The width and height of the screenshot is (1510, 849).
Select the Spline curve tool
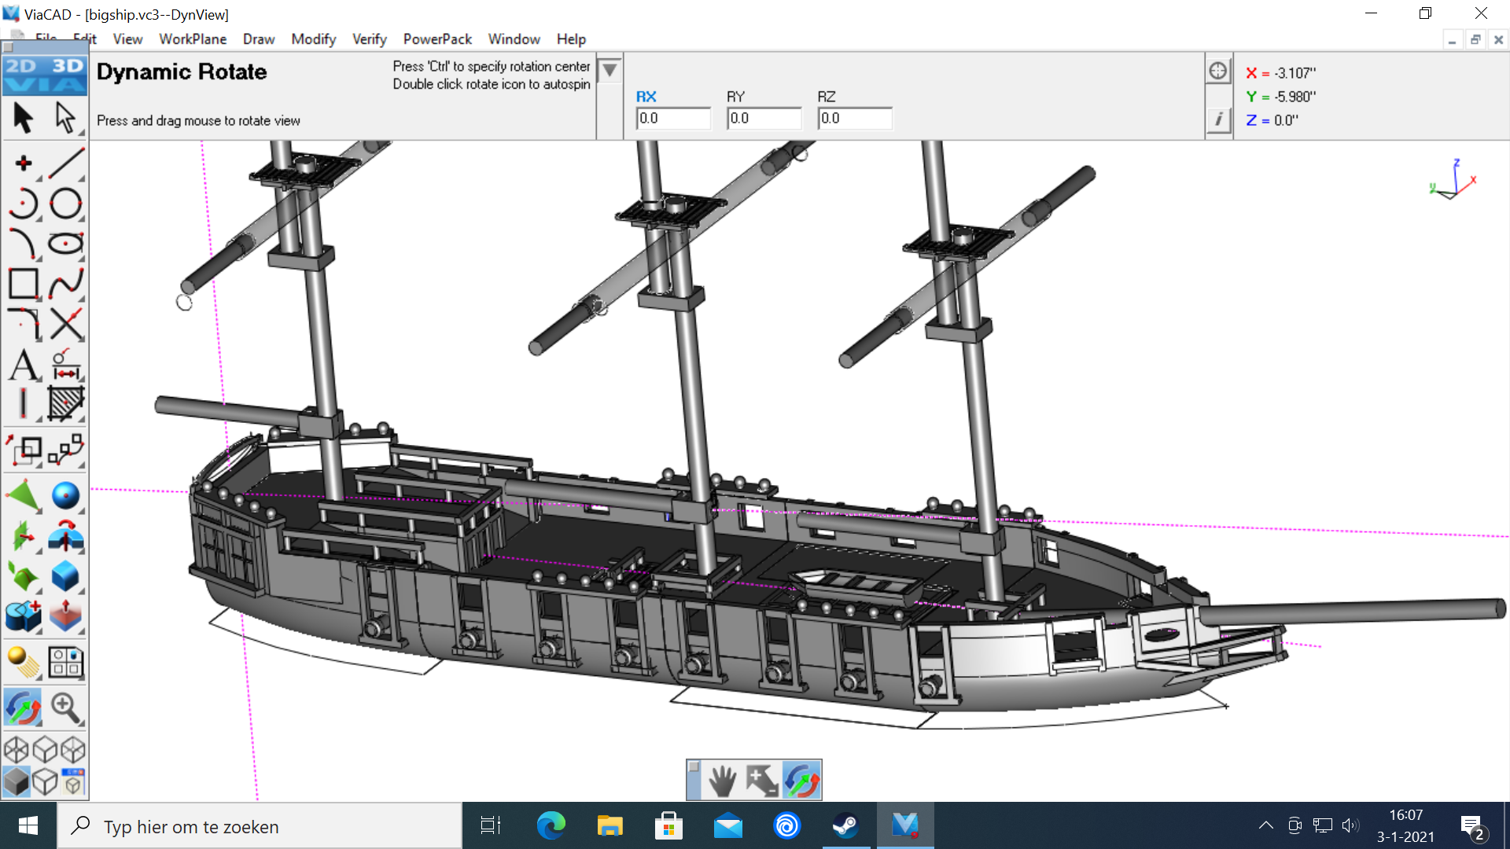66,284
